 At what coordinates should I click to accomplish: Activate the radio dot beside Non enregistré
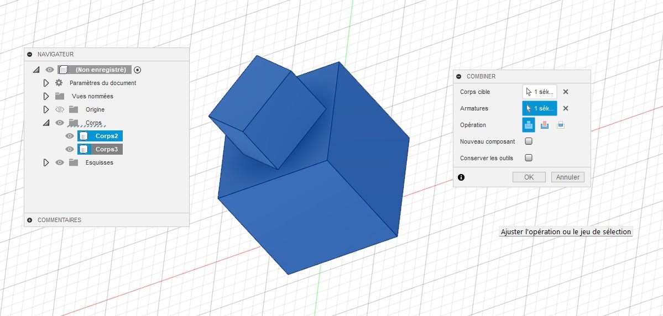tap(138, 70)
